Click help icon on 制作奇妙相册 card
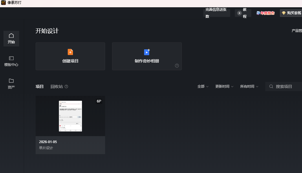This screenshot has width=302, height=173. 177,66
